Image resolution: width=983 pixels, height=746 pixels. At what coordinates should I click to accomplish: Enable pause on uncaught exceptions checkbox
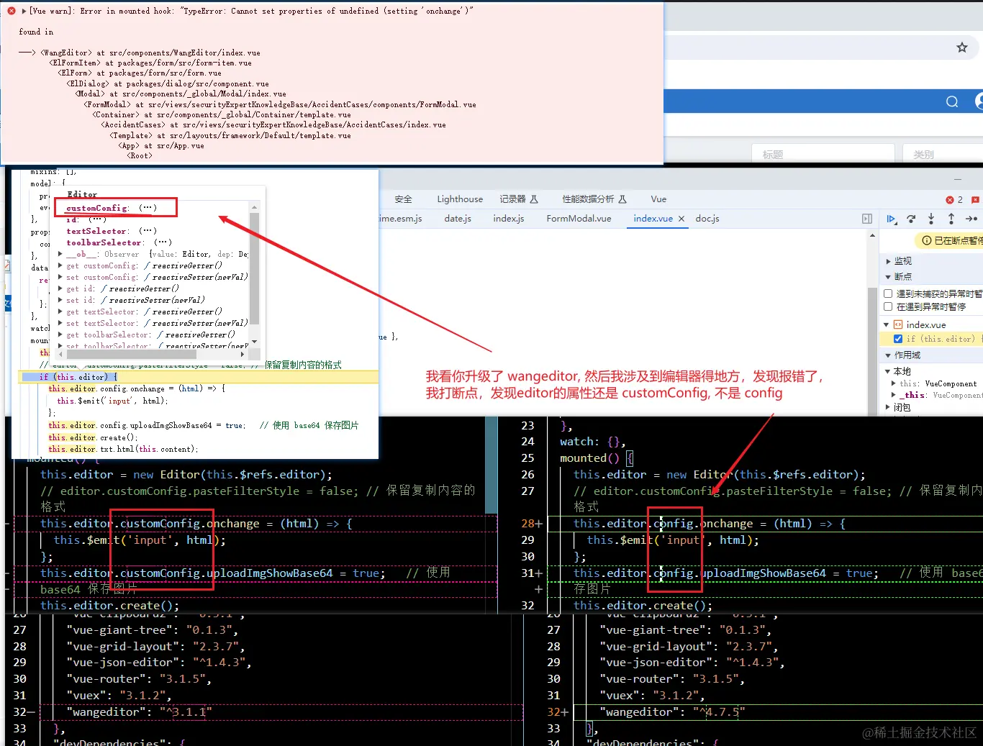click(x=888, y=294)
